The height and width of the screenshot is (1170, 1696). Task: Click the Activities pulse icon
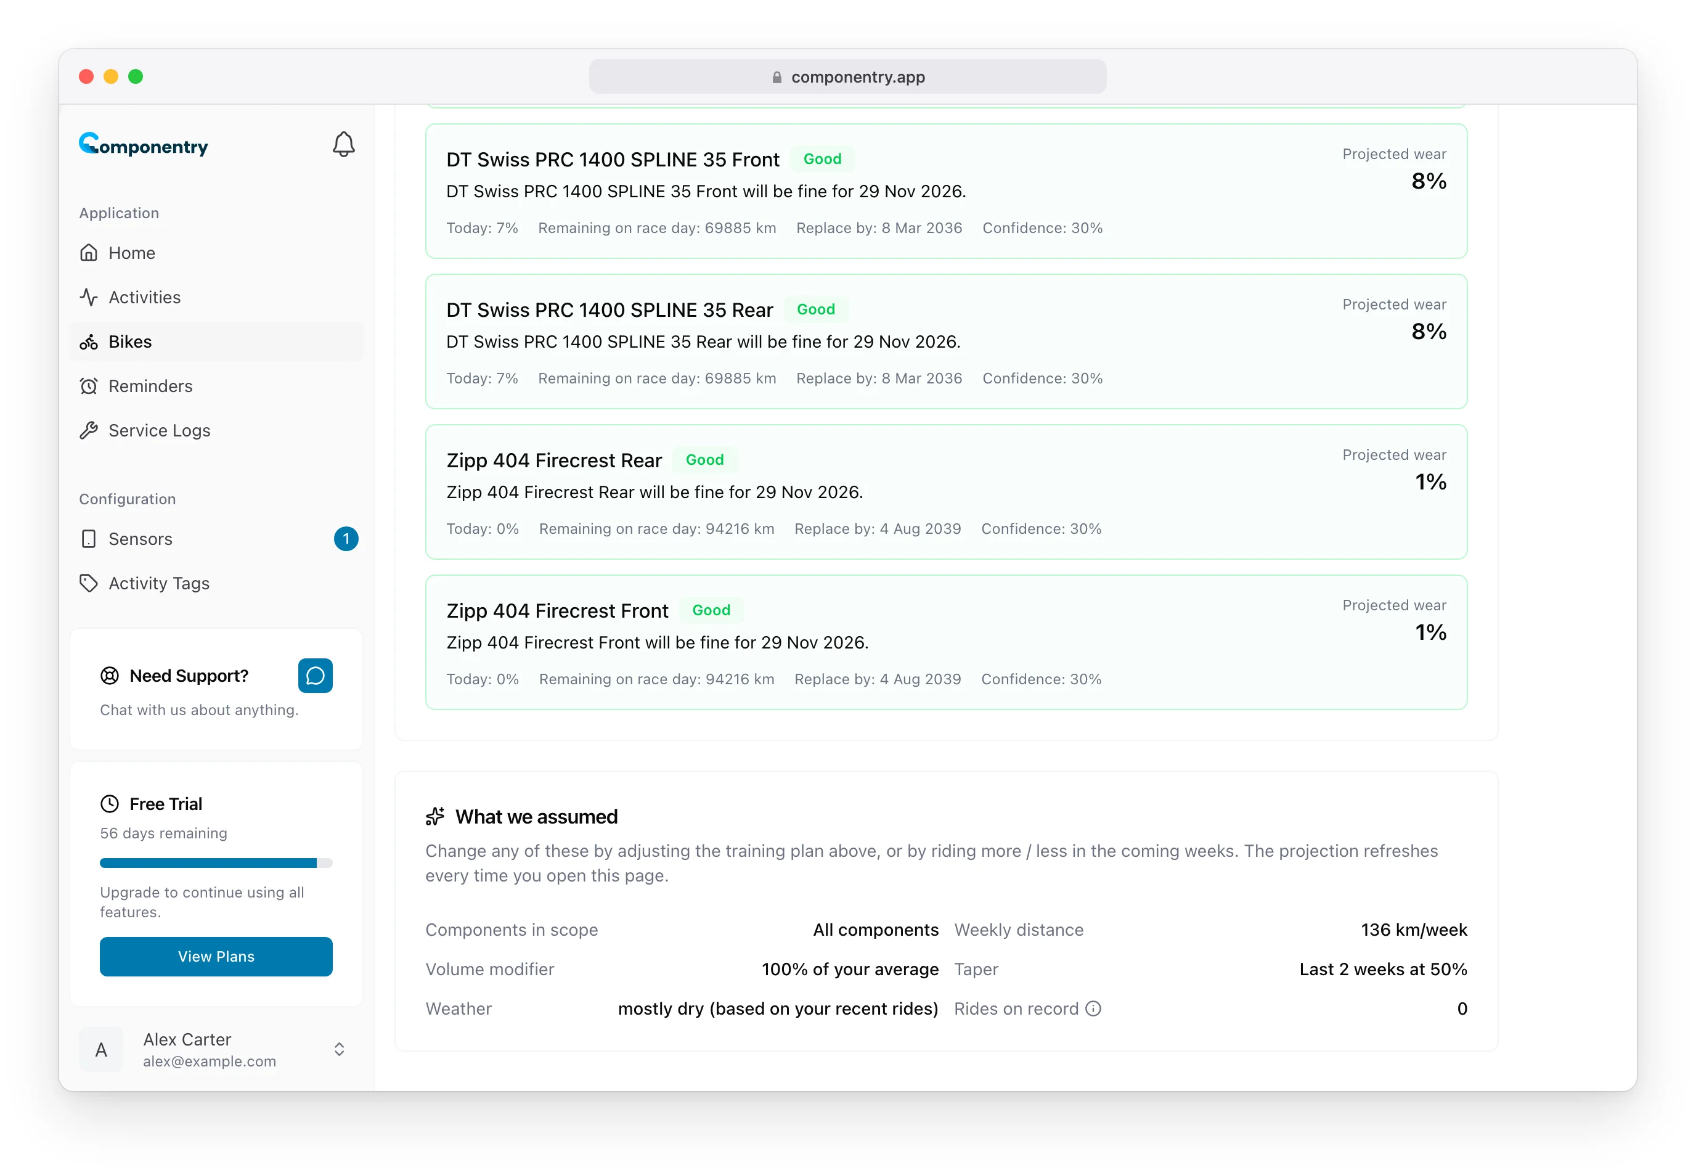89,297
